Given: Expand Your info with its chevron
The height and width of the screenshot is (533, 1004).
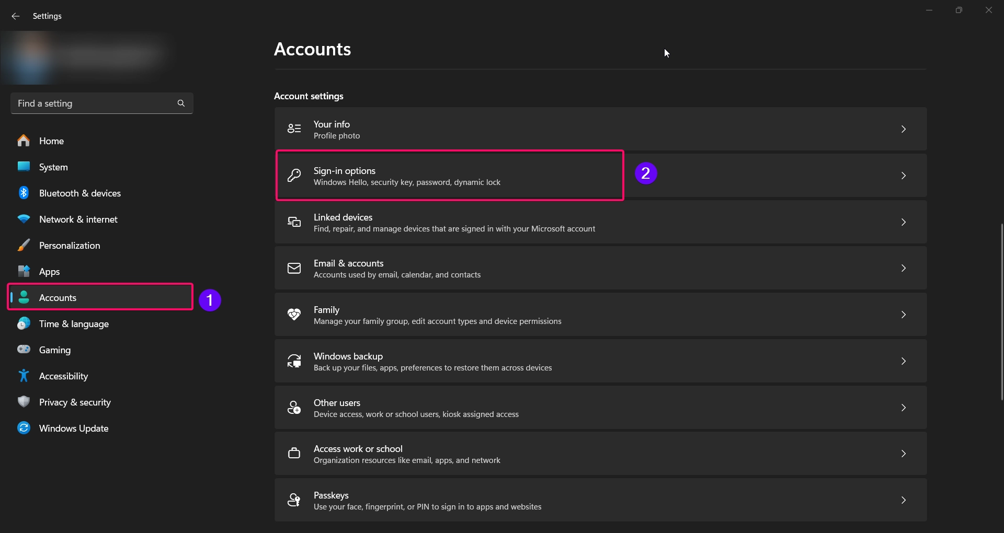Looking at the screenshot, I should (904, 129).
